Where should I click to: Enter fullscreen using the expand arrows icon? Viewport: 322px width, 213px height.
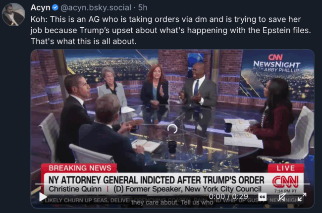tap(302, 197)
